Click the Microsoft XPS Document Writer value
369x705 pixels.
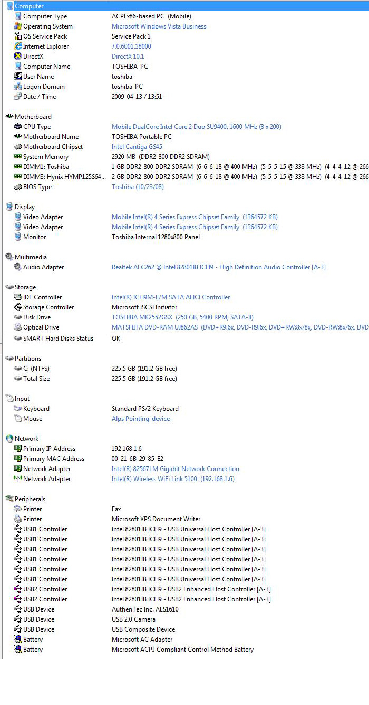tap(156, 519)
